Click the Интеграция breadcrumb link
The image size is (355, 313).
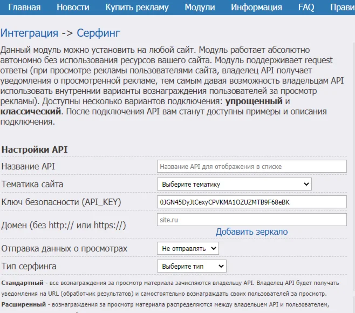[x=29, y=33]
